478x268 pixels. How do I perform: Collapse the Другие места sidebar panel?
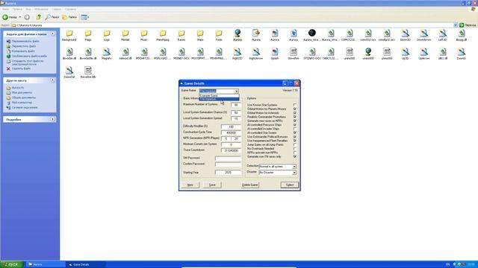point(53,80)
